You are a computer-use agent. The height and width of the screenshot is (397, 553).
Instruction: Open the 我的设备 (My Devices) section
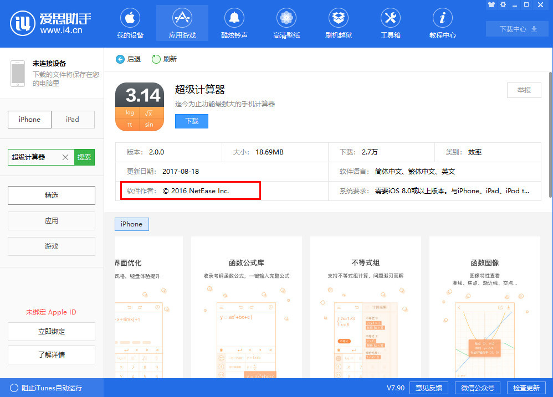point(130,23)
